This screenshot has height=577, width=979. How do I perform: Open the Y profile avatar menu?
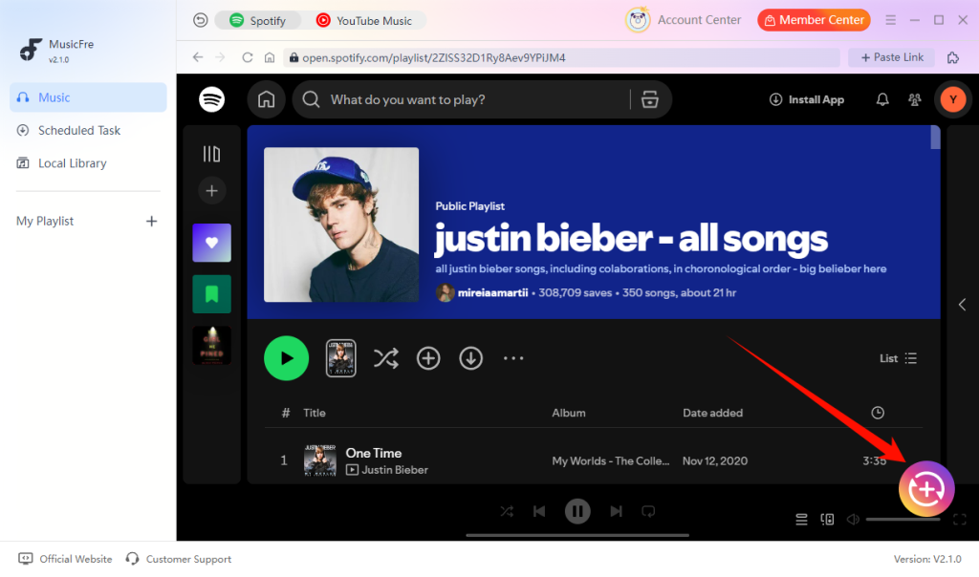[x=953, y=99]
